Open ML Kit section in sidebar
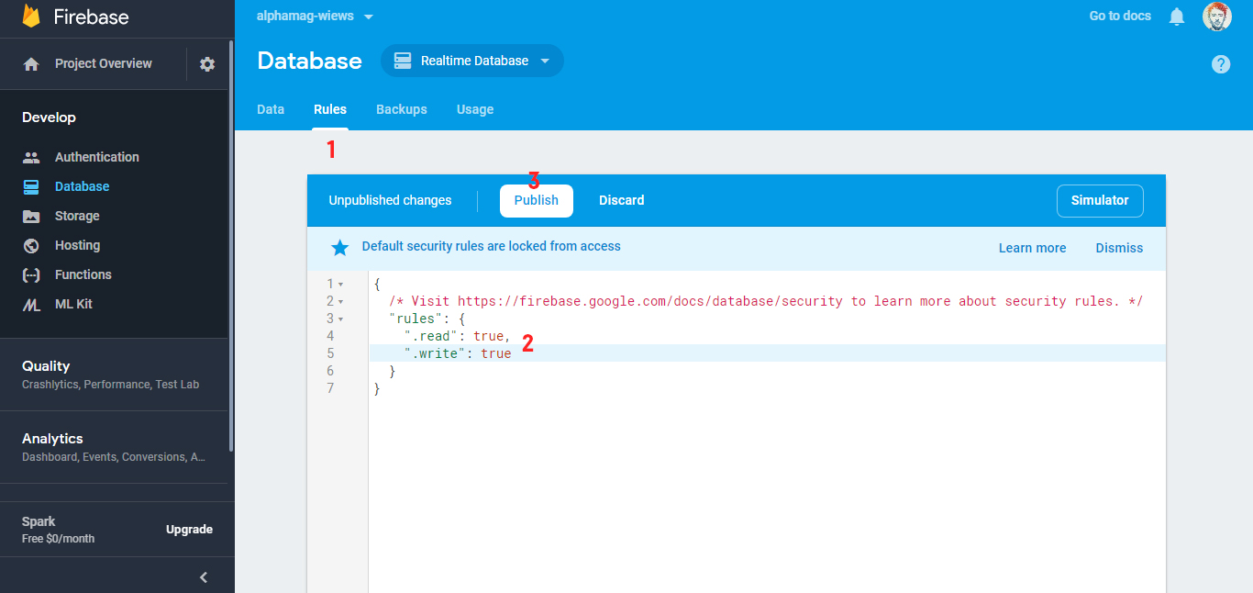Image resolution: width=1253 pixels, height=593 pixels. pos(73,304)
